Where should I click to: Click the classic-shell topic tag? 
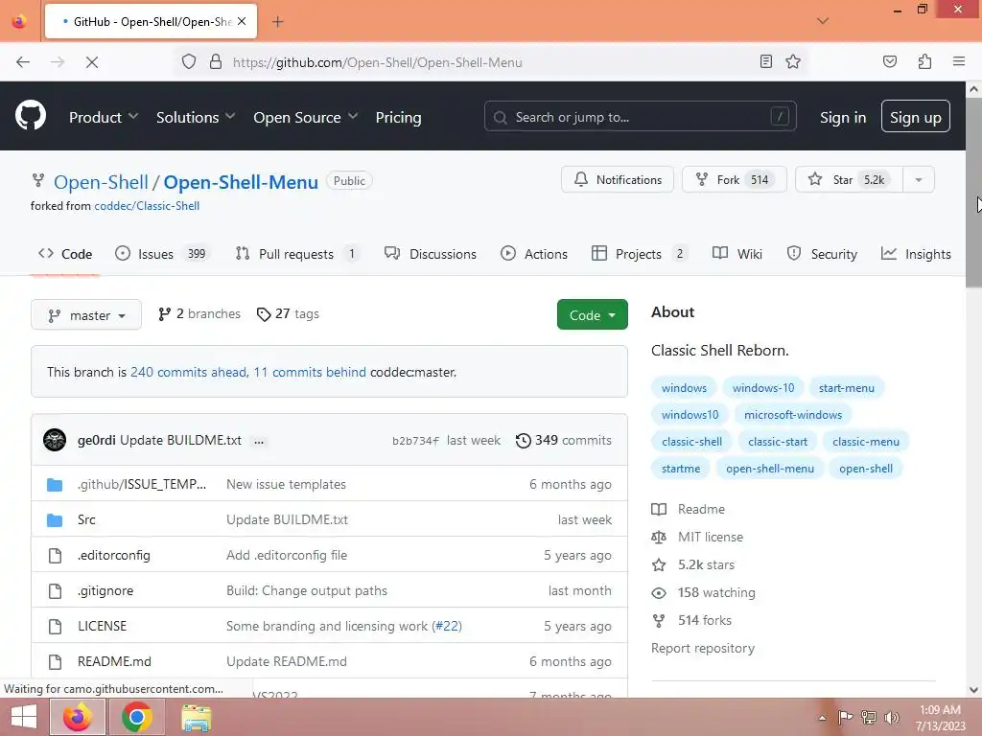[x=691, y=441]
